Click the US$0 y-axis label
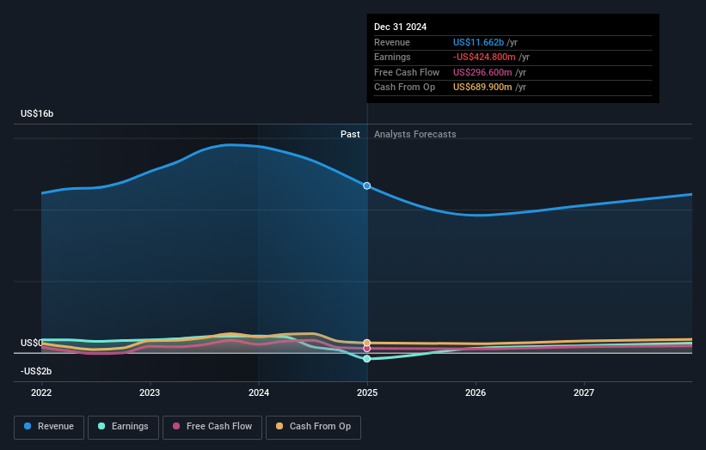 coord(32,343)
